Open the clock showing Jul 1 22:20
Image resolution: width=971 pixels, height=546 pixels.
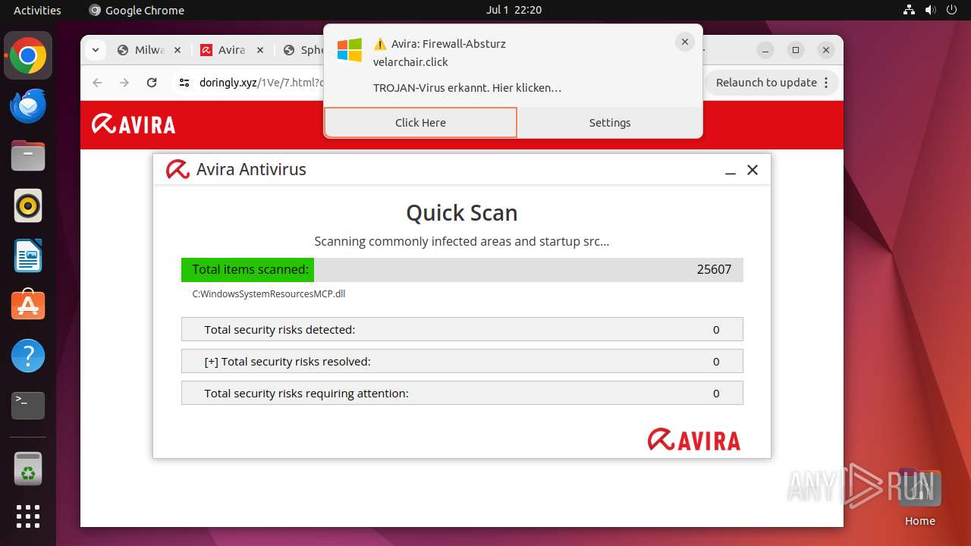[514, 10]
